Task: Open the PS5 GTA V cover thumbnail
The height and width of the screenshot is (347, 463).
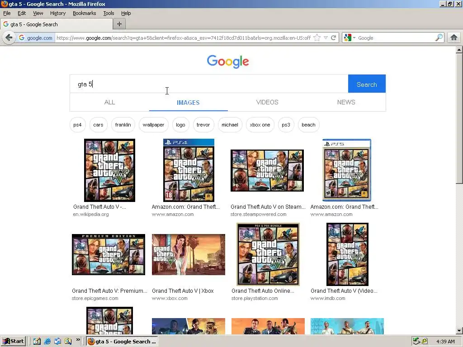Action: point(347,170)
